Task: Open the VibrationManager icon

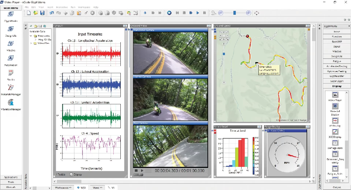Action: click(11, 102)
